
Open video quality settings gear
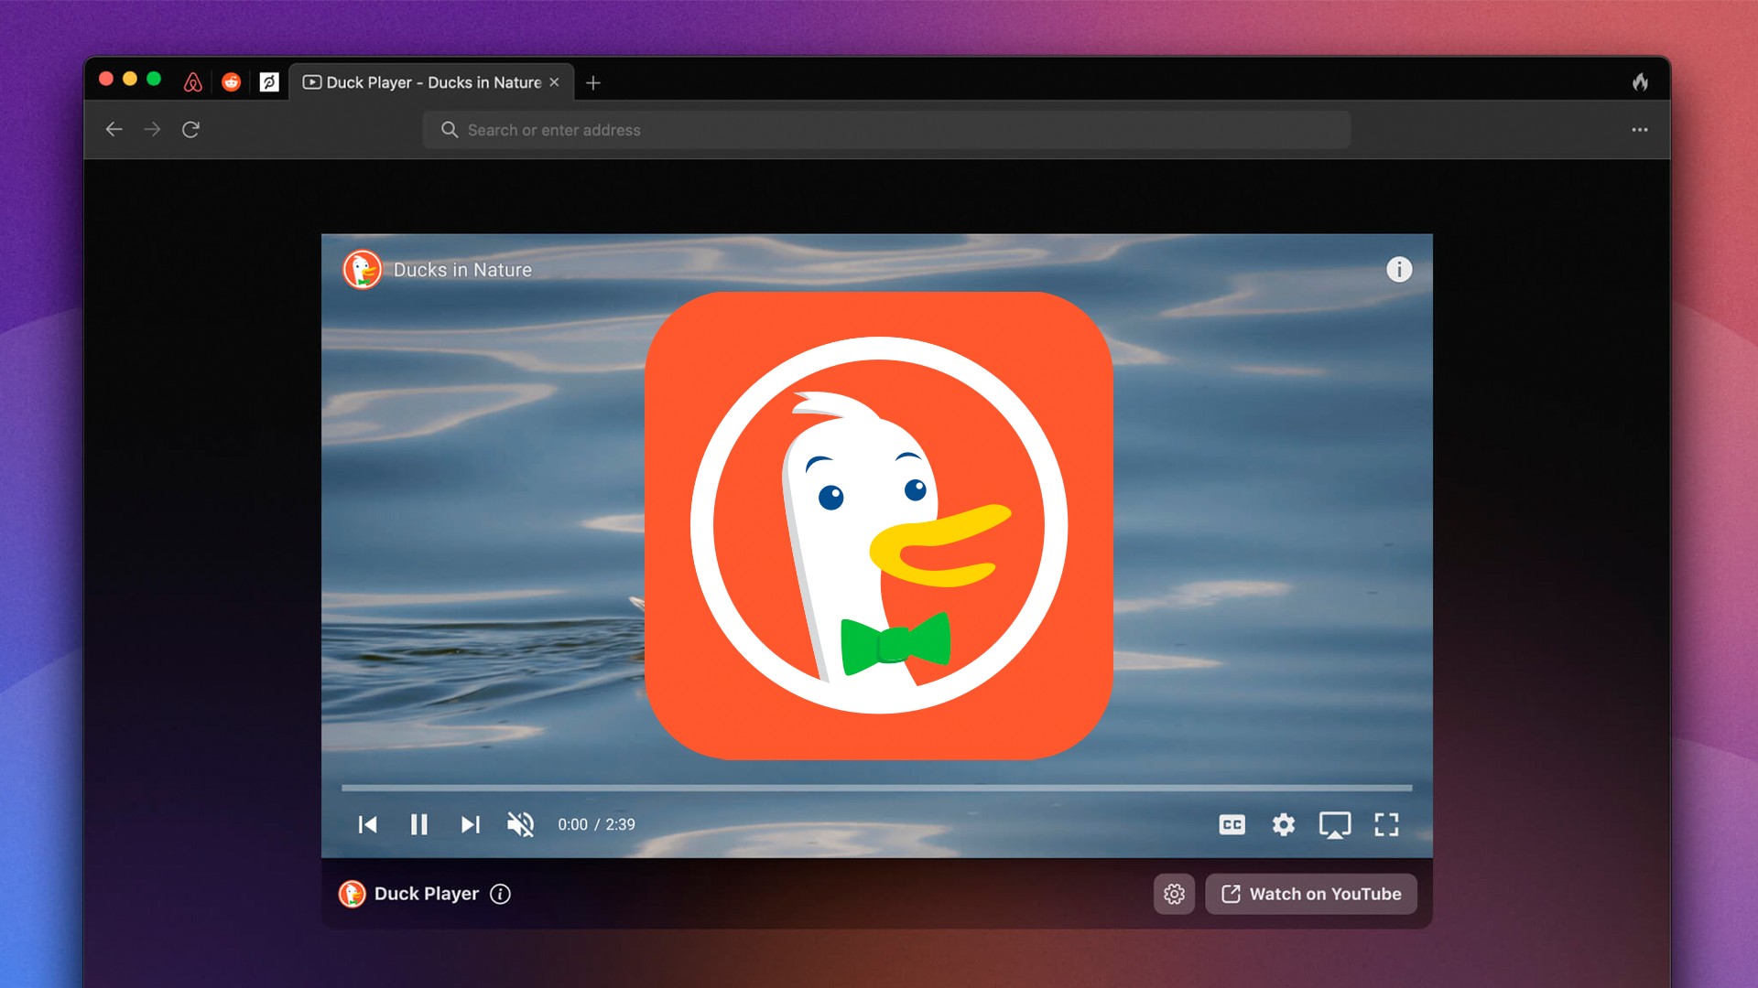(1283, 824)
